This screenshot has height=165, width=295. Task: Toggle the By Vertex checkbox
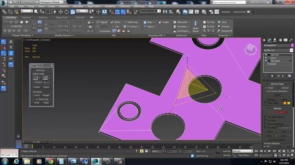265,121
